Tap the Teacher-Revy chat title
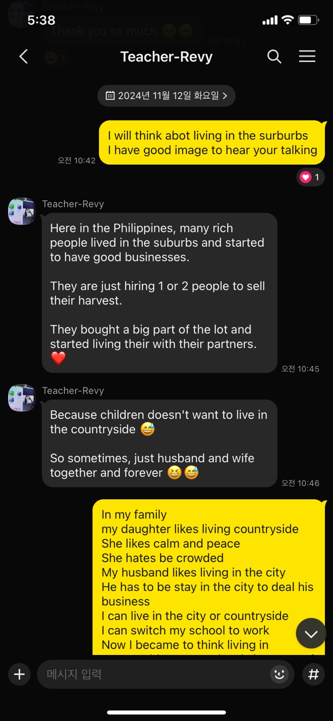This screenshot has height=721, width=333. [x=166, y=57]
